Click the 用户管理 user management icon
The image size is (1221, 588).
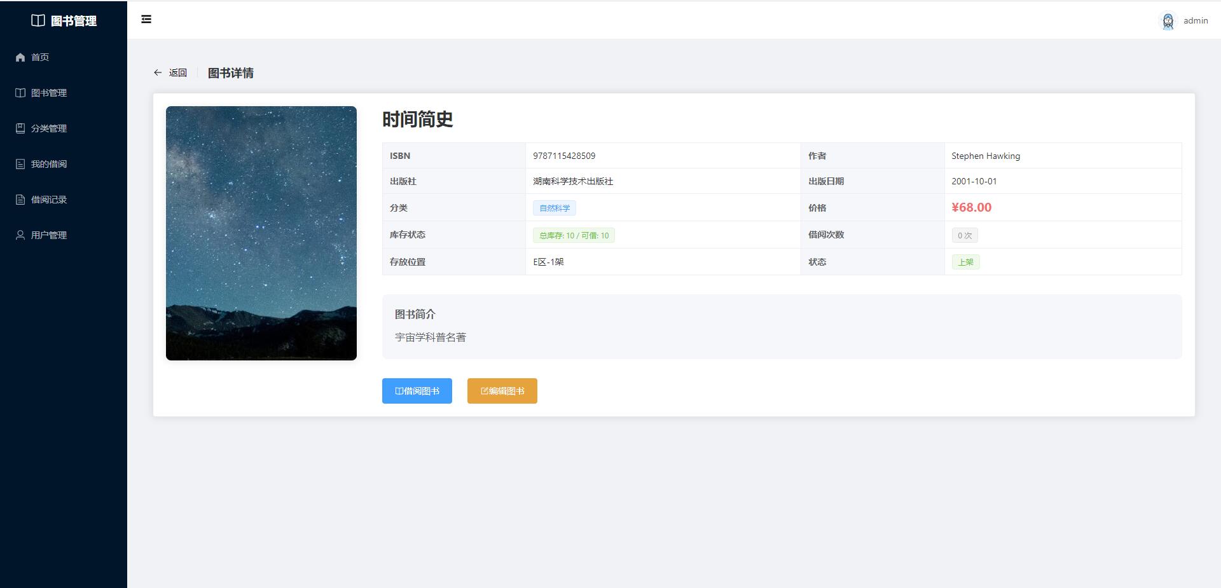tap(20, 235)
